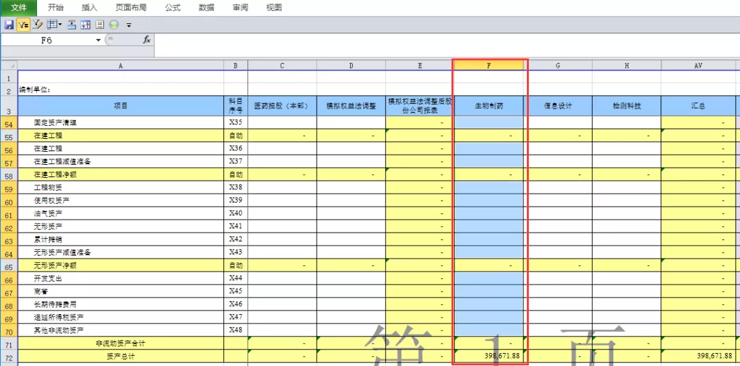The width and height of the screenshot is (740, 366).
Task: Click the 医药控股（本部） header cell
Action: point(282,106)
